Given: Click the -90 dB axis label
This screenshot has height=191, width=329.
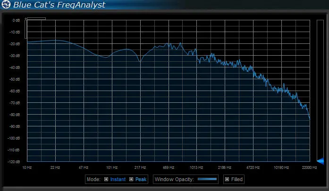Looking at the screenshot, I should 15,126.
